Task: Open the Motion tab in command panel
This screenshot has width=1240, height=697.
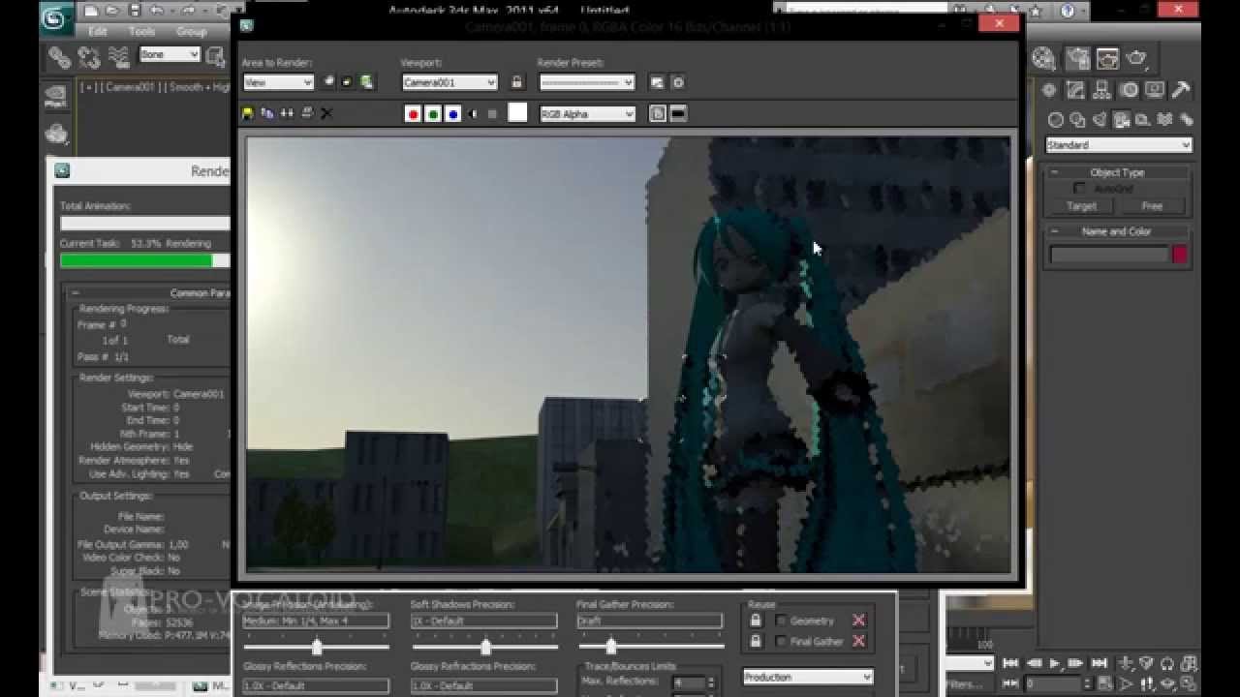Action: (1129, 90)
